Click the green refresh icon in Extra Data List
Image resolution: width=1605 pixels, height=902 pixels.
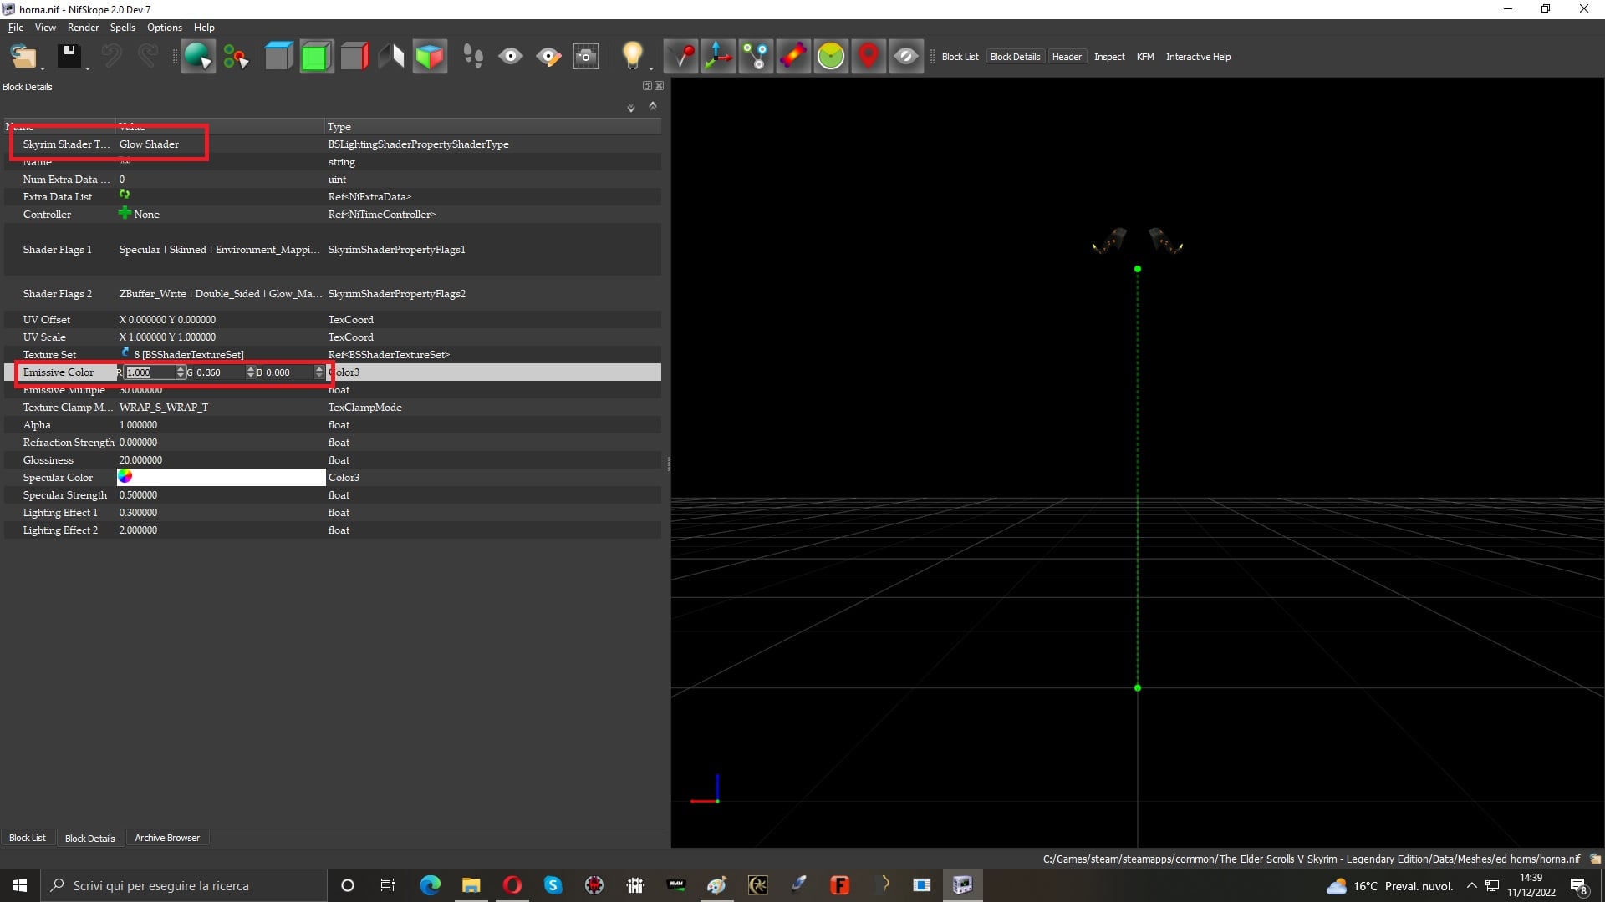click(x=124, y=194)
